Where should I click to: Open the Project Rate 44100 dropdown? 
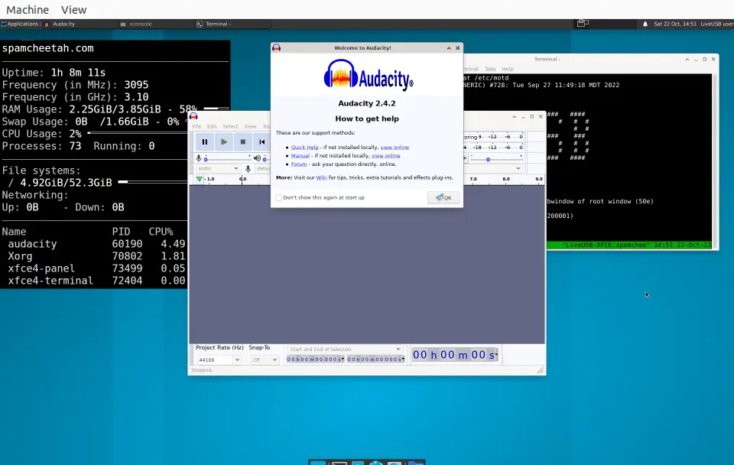pyautogui.click(x=237, y=359)
